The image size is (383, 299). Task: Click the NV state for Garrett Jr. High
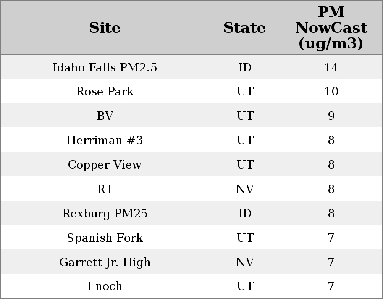[245, 262]
